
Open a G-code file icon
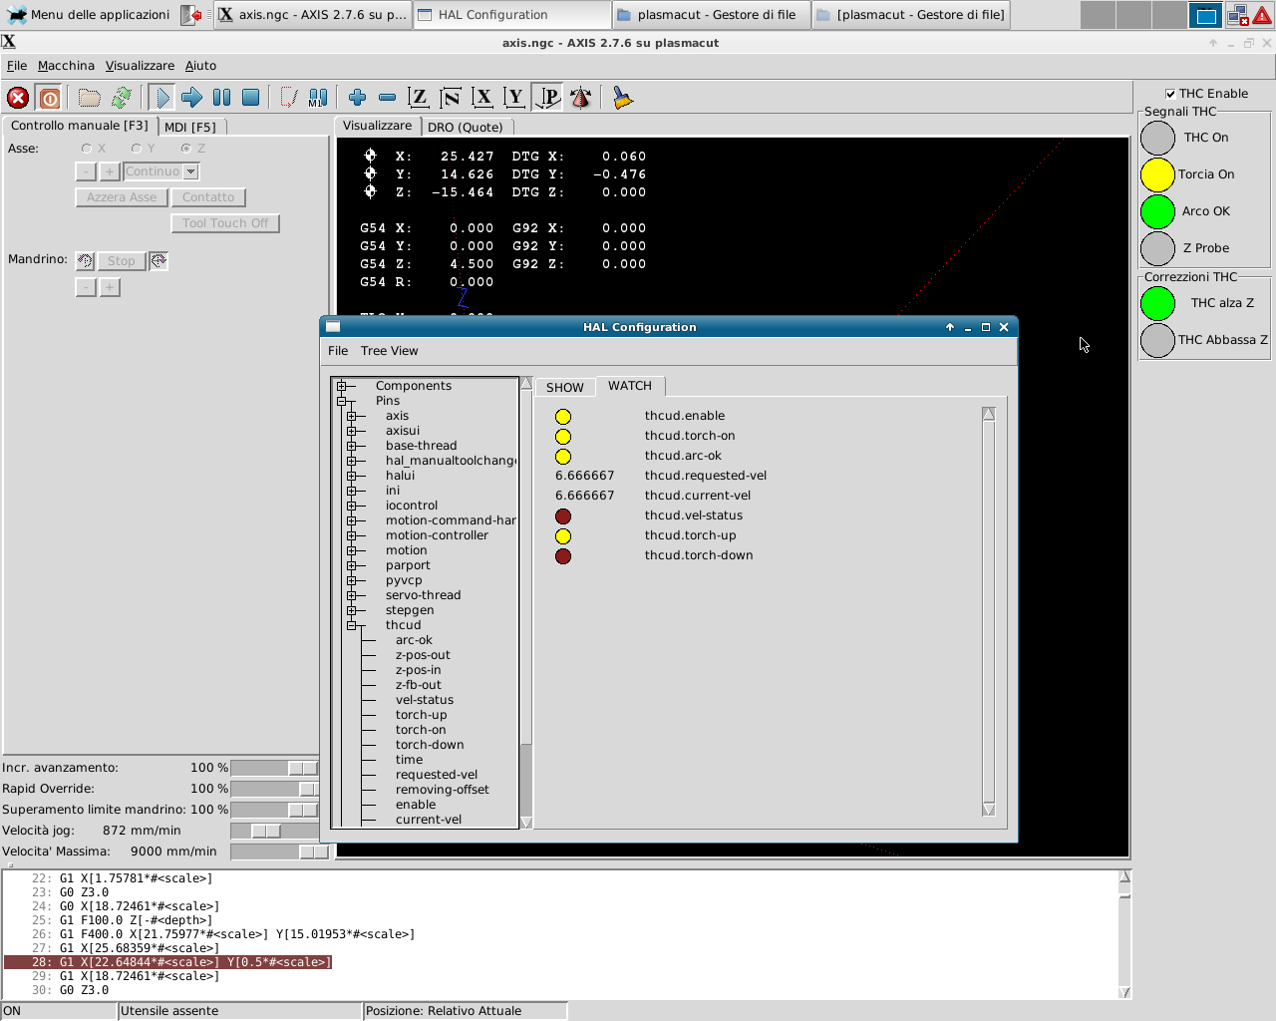(x=90, y=98)
